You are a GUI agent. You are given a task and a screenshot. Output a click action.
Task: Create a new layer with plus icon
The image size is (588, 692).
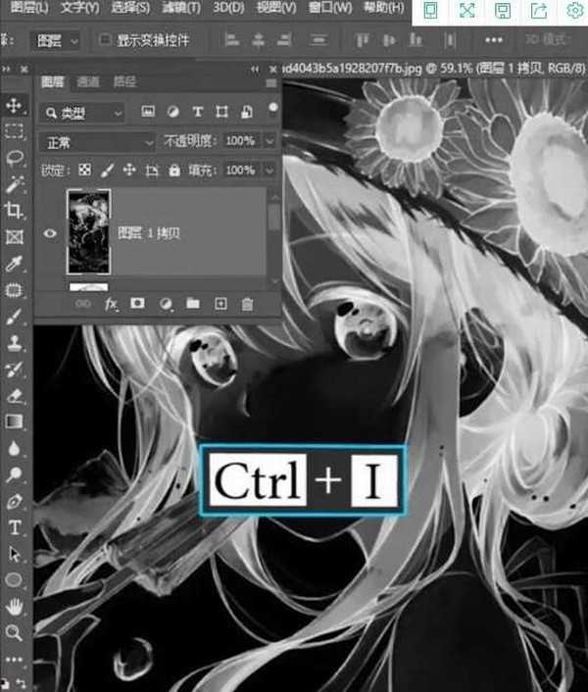click(220, 305)
